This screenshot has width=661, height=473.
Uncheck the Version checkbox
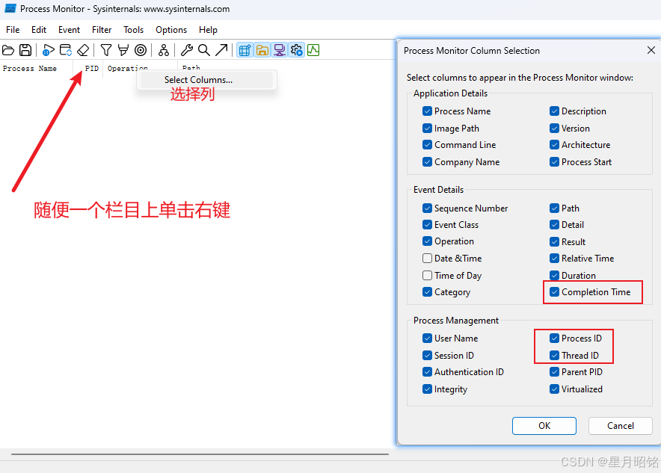click(554, 128)
